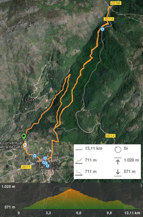Select the lowest waypoint in San Martín cluster

click(x=48, y=166)
